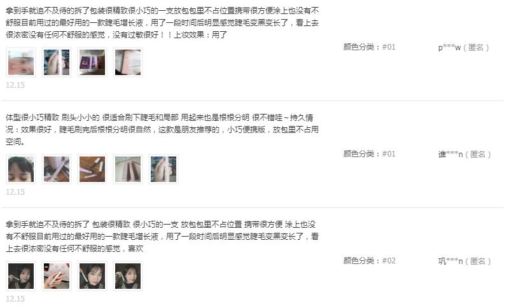Open second review's last photo of hand holding tube

click(164, 169)
